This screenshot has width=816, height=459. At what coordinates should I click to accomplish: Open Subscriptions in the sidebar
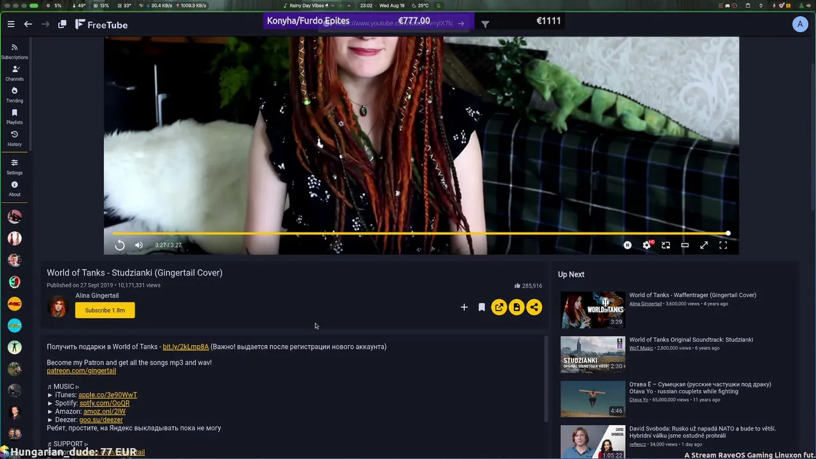point(15,51)
